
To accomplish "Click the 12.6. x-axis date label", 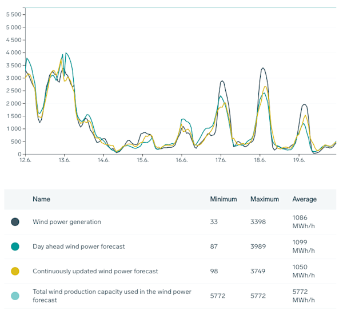I will [x=25, y=160].
